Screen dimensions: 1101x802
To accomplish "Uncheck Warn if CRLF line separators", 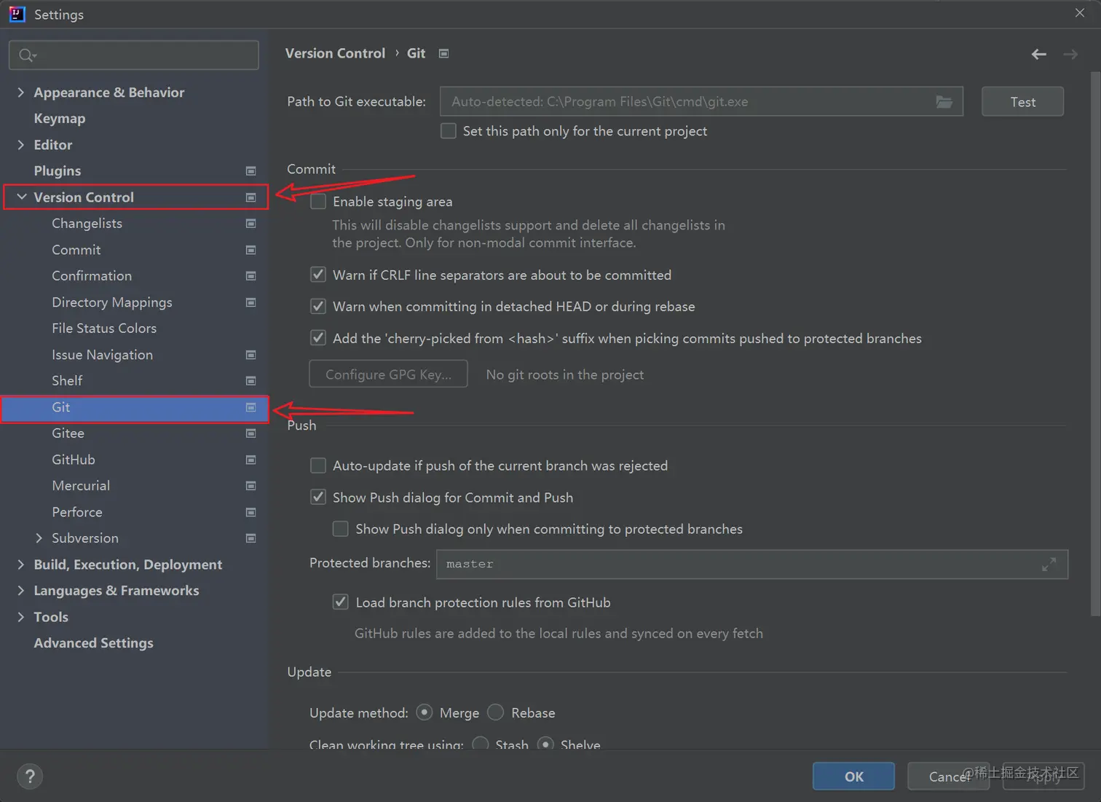I will point(318,275).
